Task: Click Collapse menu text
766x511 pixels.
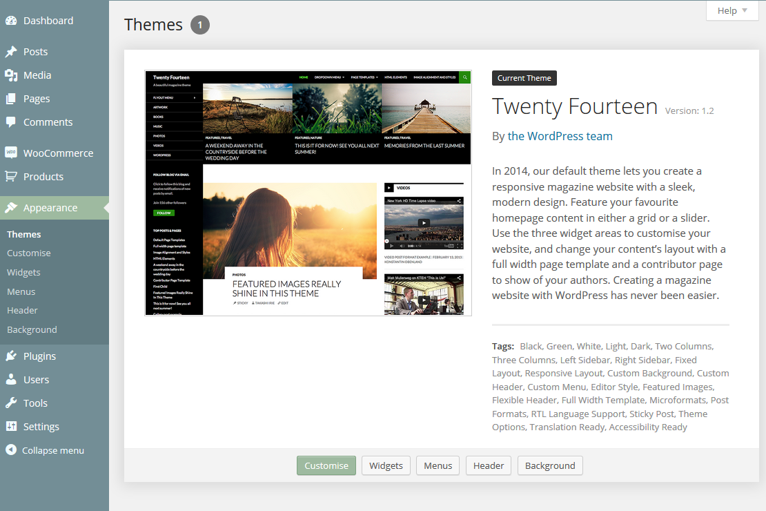Action: (52, 450)
